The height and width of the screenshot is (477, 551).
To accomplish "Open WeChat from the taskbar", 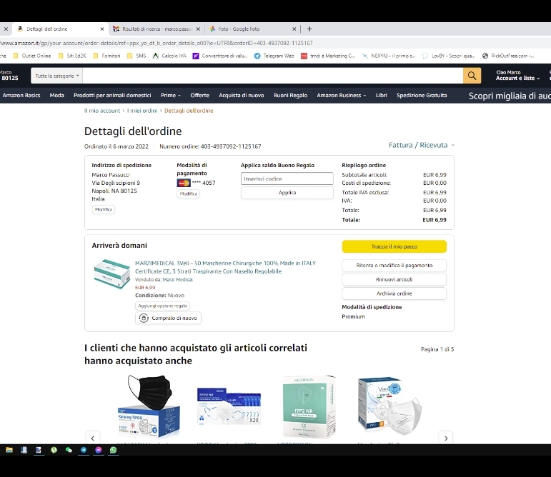I will [69, 450].
